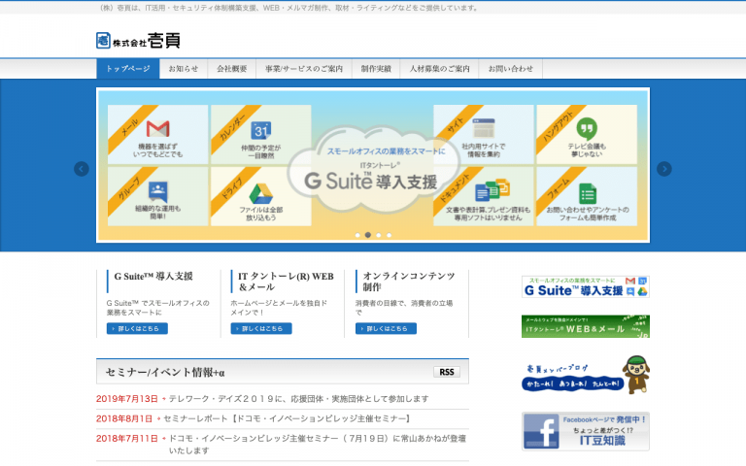This screenshot has width=746, height=466.
Task: Open the トップページ tab
Action: point(128,69)
